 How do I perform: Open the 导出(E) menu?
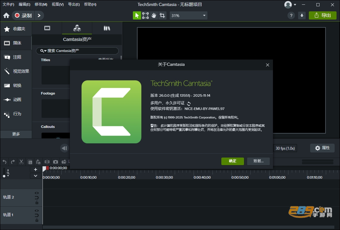click(x=74, y=4)
